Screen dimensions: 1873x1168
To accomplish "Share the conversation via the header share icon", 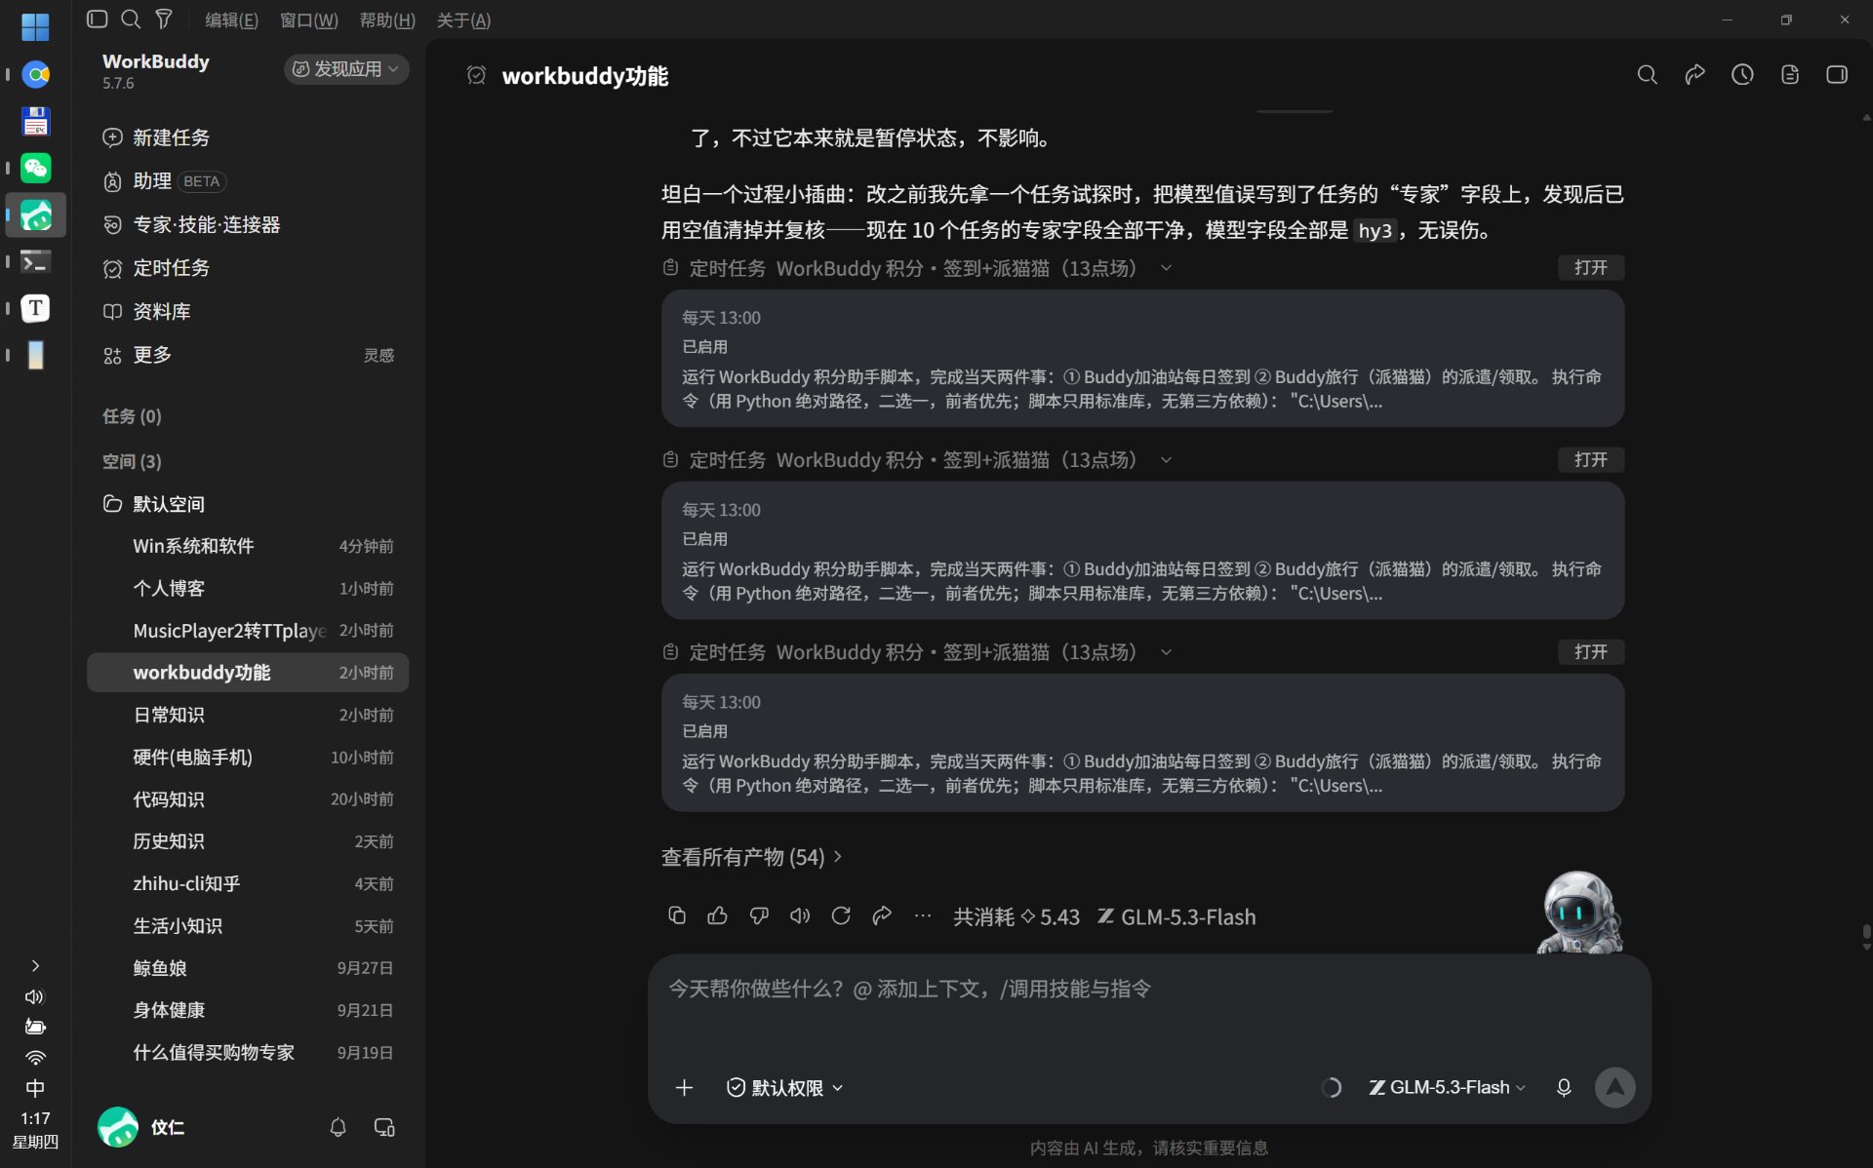I will tap(1694, 75).
